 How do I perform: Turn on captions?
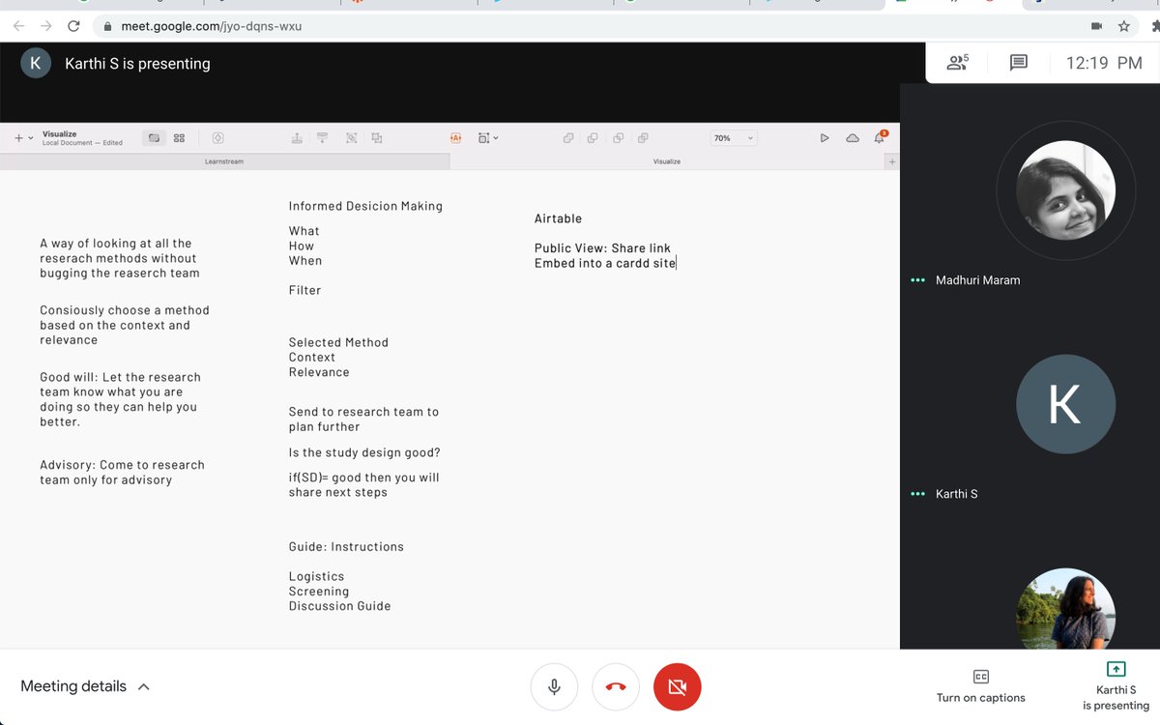point(980,686)
